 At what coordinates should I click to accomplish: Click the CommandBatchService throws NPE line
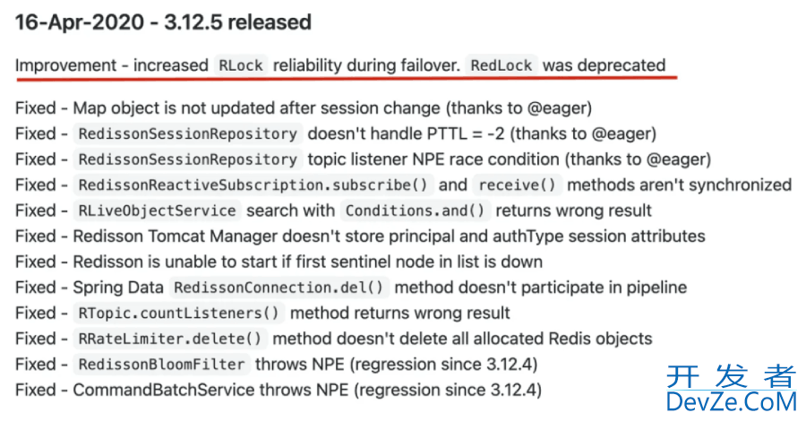click(279, 391)
